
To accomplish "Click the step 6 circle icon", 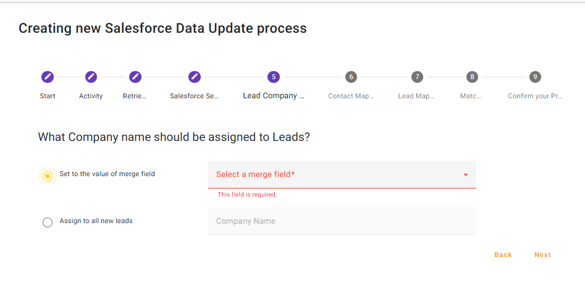I will tap(351, 77).
